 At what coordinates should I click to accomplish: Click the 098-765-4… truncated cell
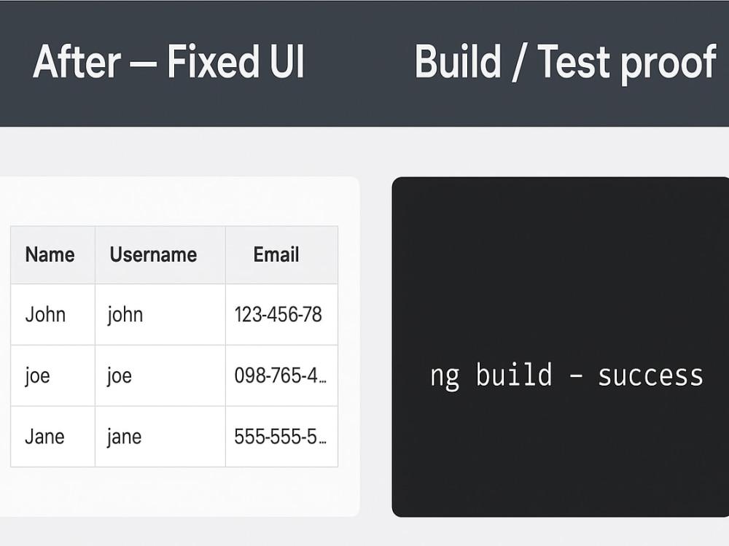pos(281,375)
